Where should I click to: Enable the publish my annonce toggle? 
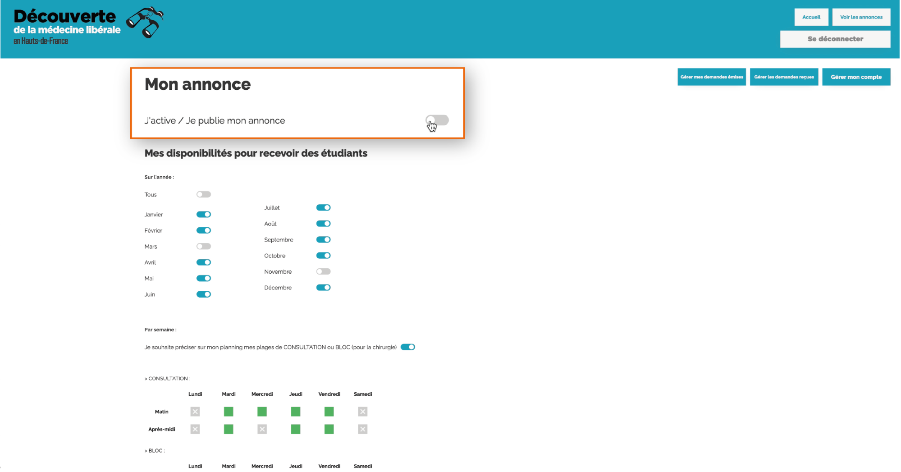pyautogui.click(x=437, y=120)
